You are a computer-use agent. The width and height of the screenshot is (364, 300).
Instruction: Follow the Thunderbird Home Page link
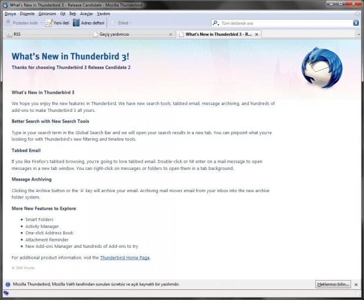125,258
